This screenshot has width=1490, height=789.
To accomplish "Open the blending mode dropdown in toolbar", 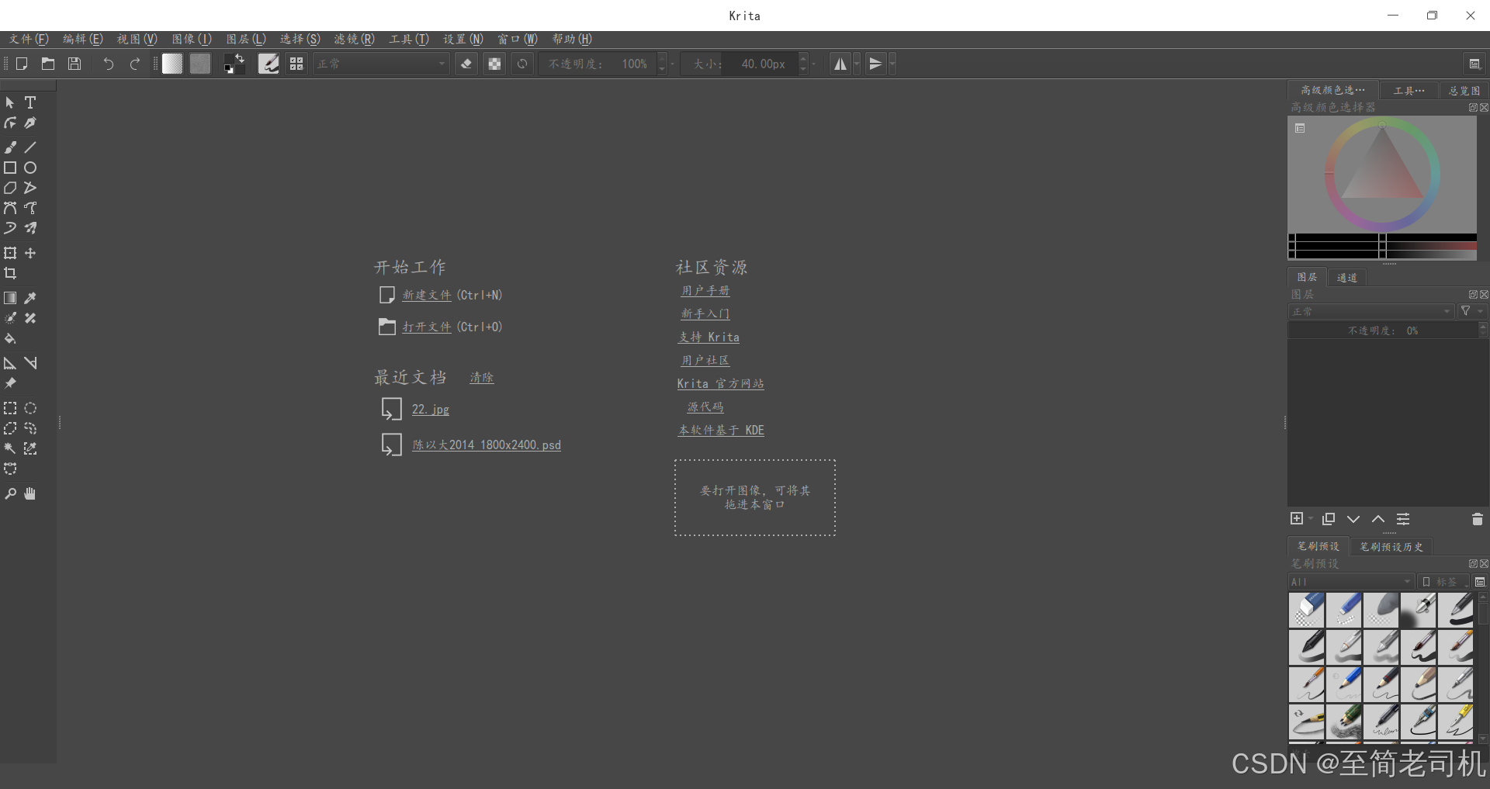I will point(382,64).
